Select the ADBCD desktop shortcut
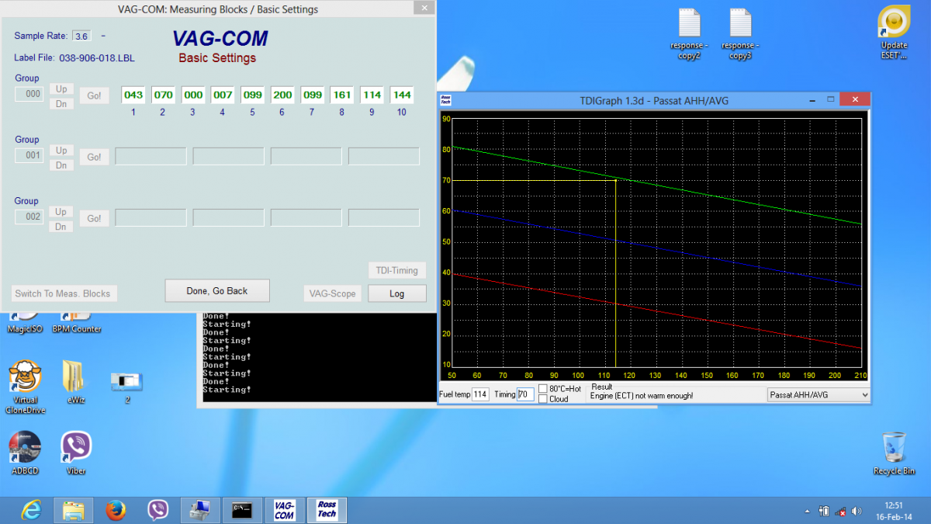The height and width of the screenshot is (524, 931). 25,453
